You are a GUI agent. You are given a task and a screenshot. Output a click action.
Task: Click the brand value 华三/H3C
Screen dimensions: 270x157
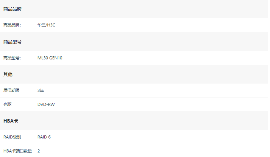(46, 25)
